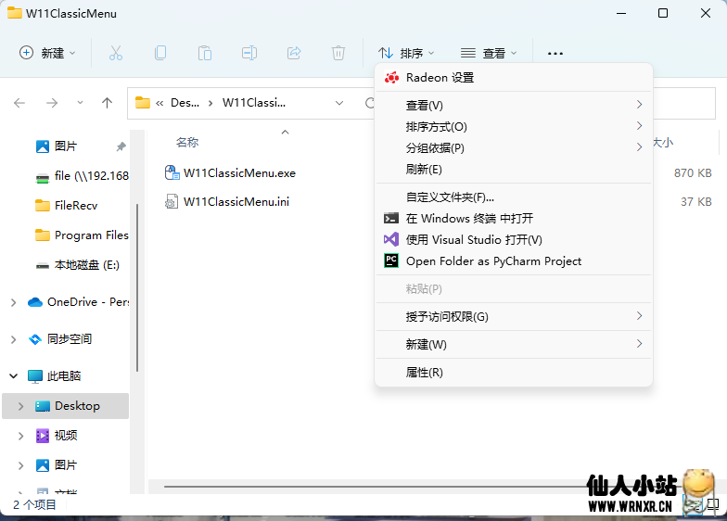This screenshot has width=727, height=521.
Task: Choose 在 Windows 终端 中打开
Action: coord(514,219)
